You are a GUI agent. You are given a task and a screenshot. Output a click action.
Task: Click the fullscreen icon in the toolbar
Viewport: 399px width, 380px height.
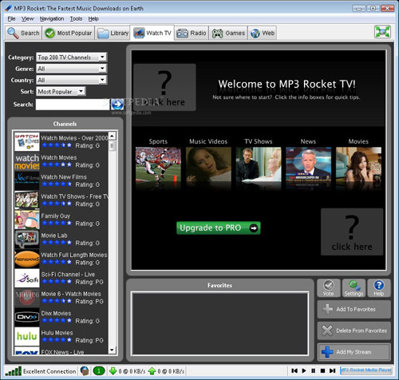[382, 32]
